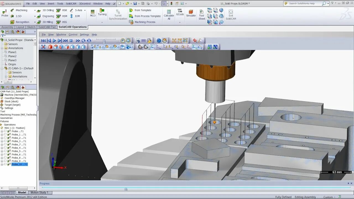Select Stock (stock) in CAM tree
Screen dimensions: 354x199
[11, 101]
